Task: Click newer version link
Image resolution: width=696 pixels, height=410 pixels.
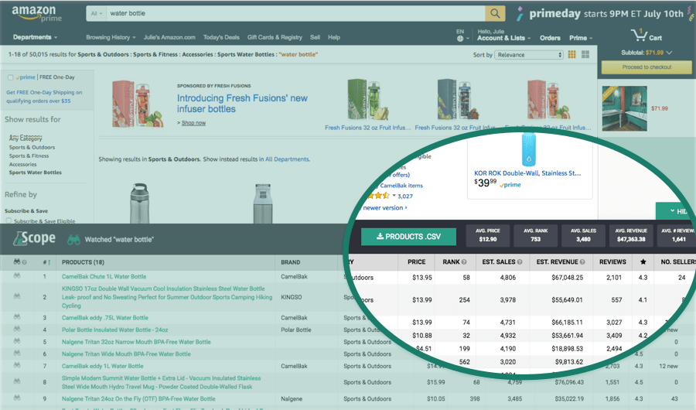Action: click(384, 208)
